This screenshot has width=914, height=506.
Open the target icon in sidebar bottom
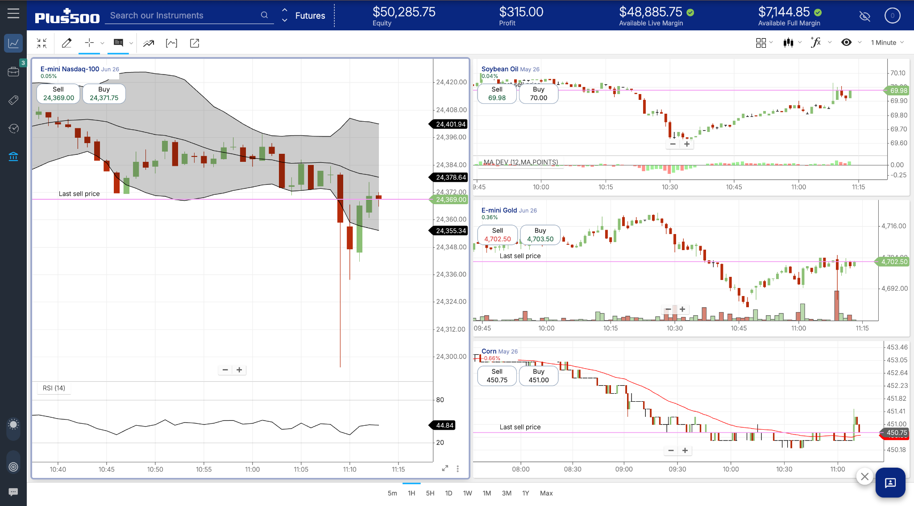[x=13, y=467]
